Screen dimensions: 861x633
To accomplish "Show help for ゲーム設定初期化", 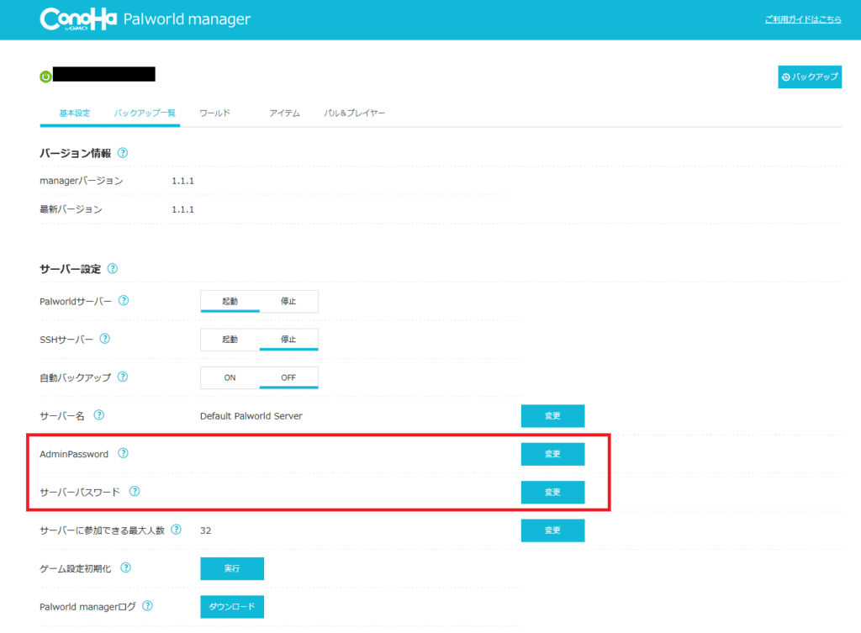I will (x=126, y=567).
